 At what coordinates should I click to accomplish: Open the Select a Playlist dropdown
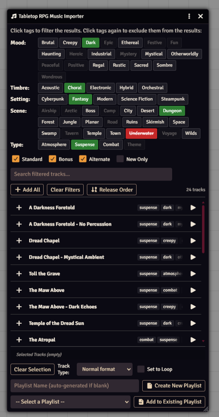[71, 402]
